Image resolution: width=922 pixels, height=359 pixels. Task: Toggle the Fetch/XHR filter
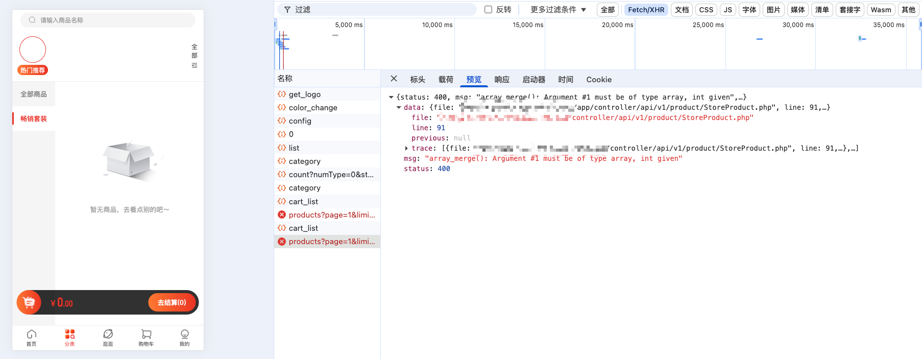(x=646, y=10)
